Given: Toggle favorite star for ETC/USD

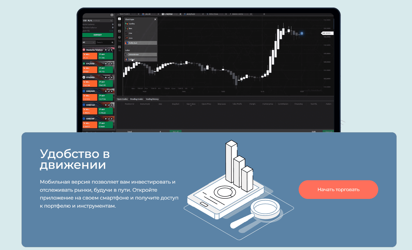Looking at the screenshot, I should 112,64.
